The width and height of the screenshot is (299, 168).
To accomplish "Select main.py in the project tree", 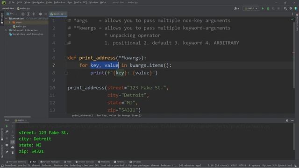I will pos(19,27).
